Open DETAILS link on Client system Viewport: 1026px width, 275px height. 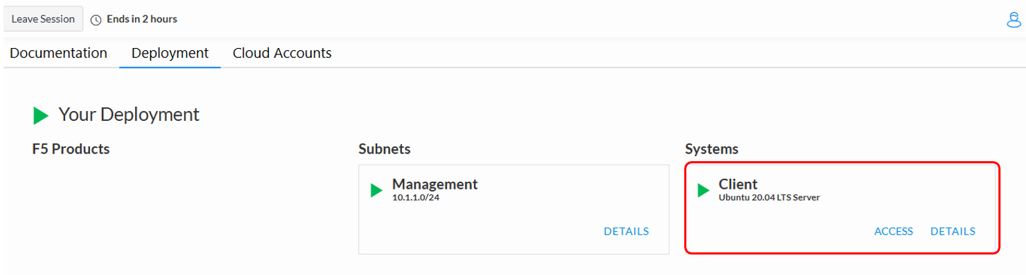pos(952,231)
